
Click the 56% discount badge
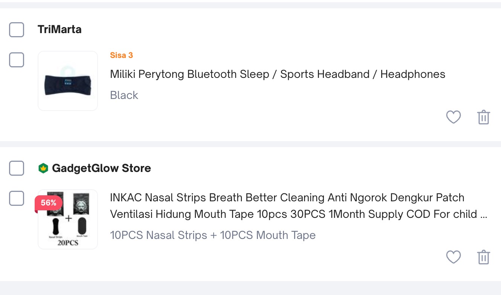pos(48,203)
